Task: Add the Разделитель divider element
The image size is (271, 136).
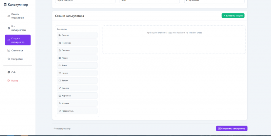Action: click(x=77, y=111)
